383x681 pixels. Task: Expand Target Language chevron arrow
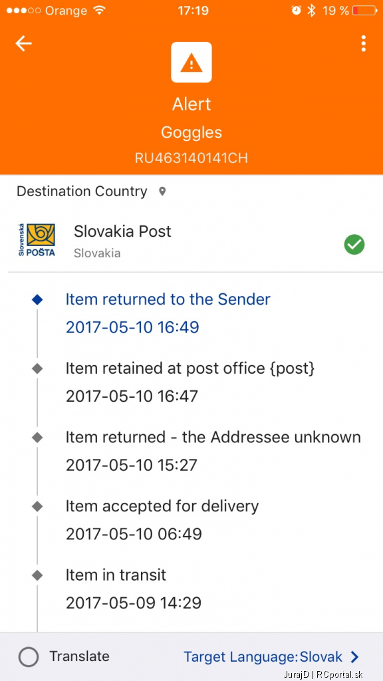(x=355, y=657)
